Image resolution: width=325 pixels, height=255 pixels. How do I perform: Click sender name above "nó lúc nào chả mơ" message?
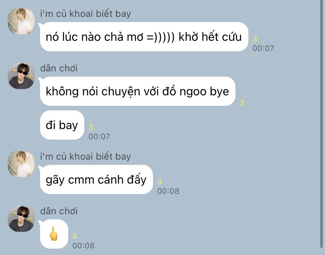coord(86,14)
